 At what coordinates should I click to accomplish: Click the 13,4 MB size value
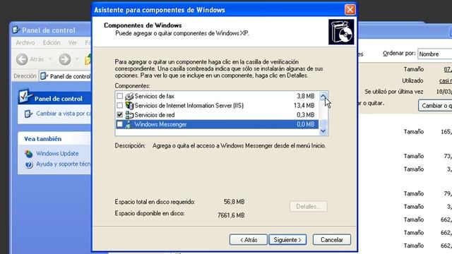point(304,105)
